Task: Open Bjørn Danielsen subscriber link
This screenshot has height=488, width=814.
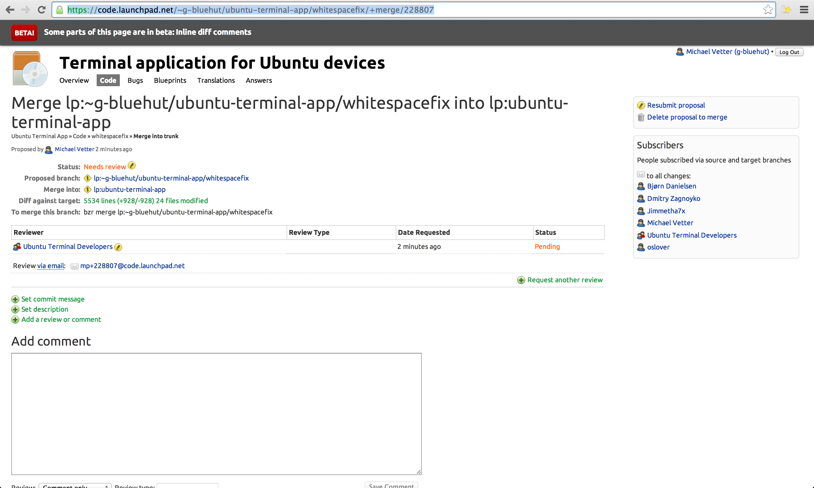Action: (x=672, y=186)
